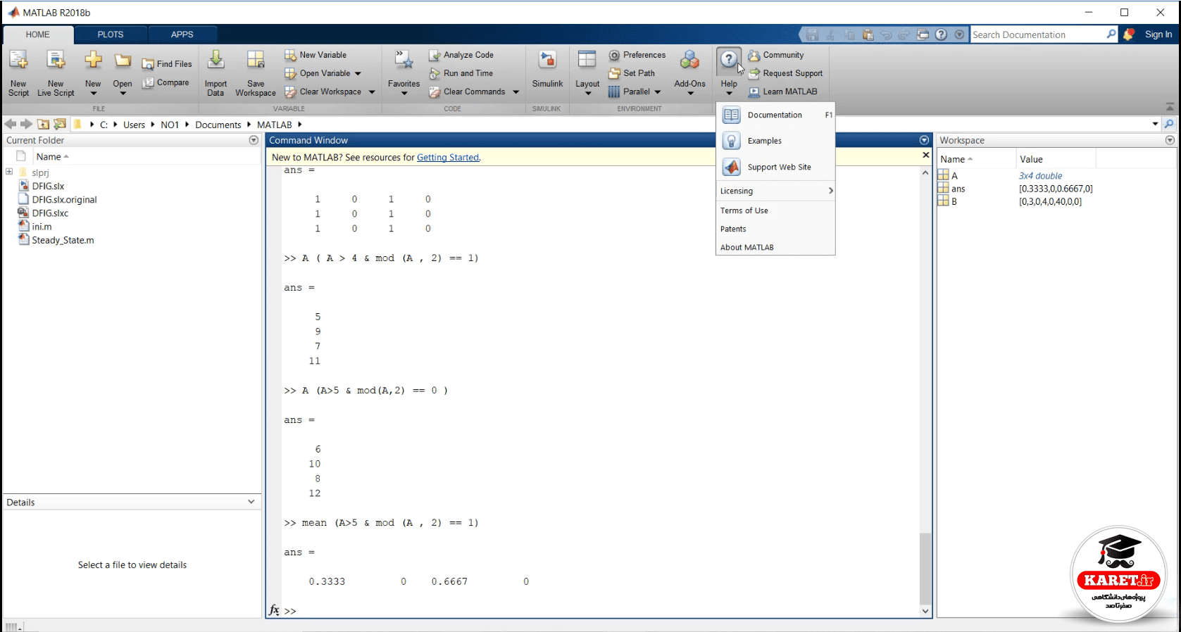Click the quick access help icon
This screenshot has width=1181, height=632.
point(942,34)
